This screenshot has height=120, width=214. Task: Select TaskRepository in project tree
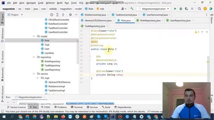pos(52,66)
